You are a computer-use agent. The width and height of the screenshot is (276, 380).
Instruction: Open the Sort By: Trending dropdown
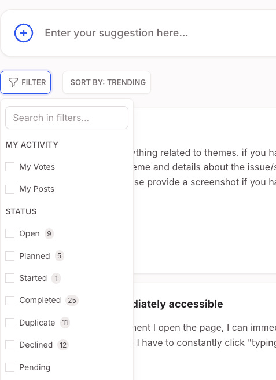tap(107, 82)
